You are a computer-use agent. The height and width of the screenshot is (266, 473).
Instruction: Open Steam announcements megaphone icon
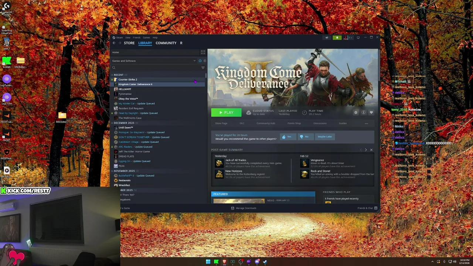pos(327,37)
